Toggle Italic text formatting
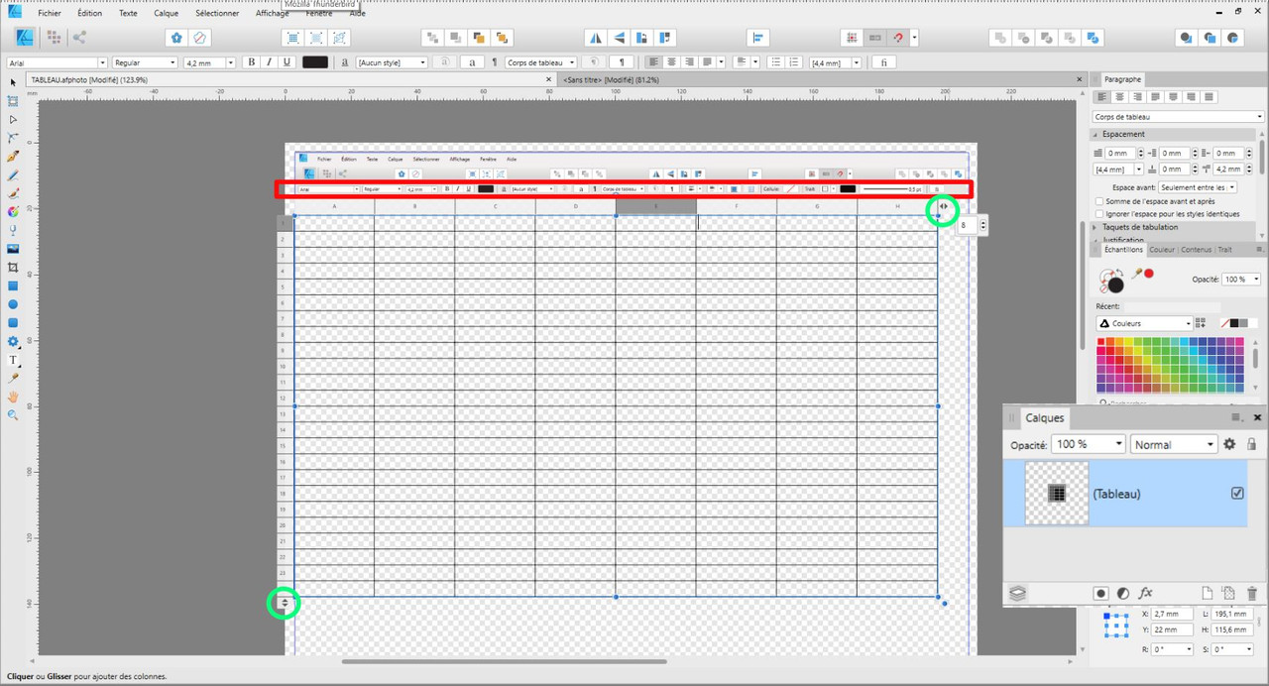This screenshot has height=686, width=1269. click(269, 62)
